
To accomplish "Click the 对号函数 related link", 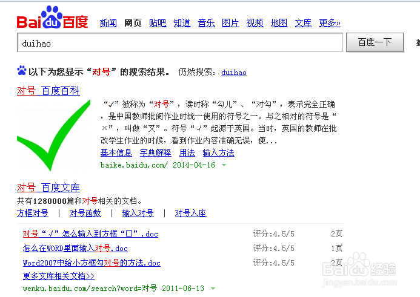I will (85, 213).
